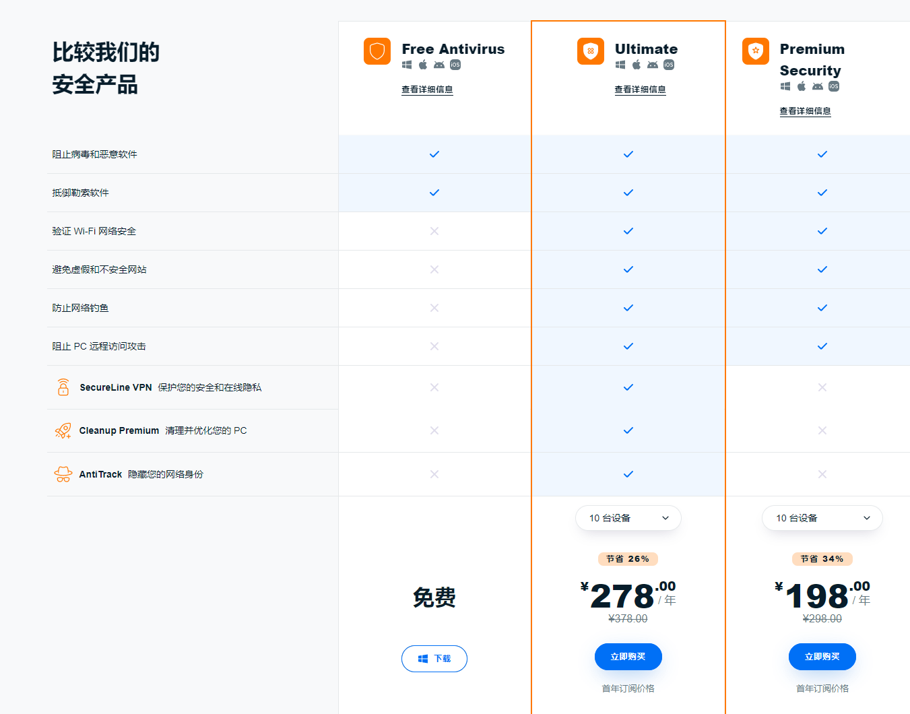The width and height of the screenshot is (910, 714).
Task: Click the ¥198.00 Premium Security price
Action: click(822, 595)
